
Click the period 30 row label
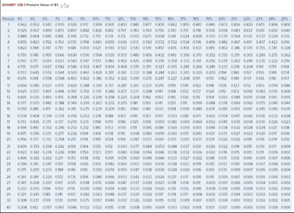pyautogui.click(x=8, y=200)
